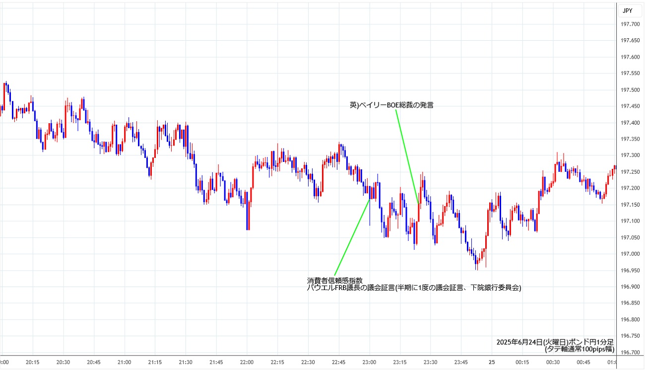Select the 197.350 price axis label
The image size is (645, 370).
click(630, 139)
